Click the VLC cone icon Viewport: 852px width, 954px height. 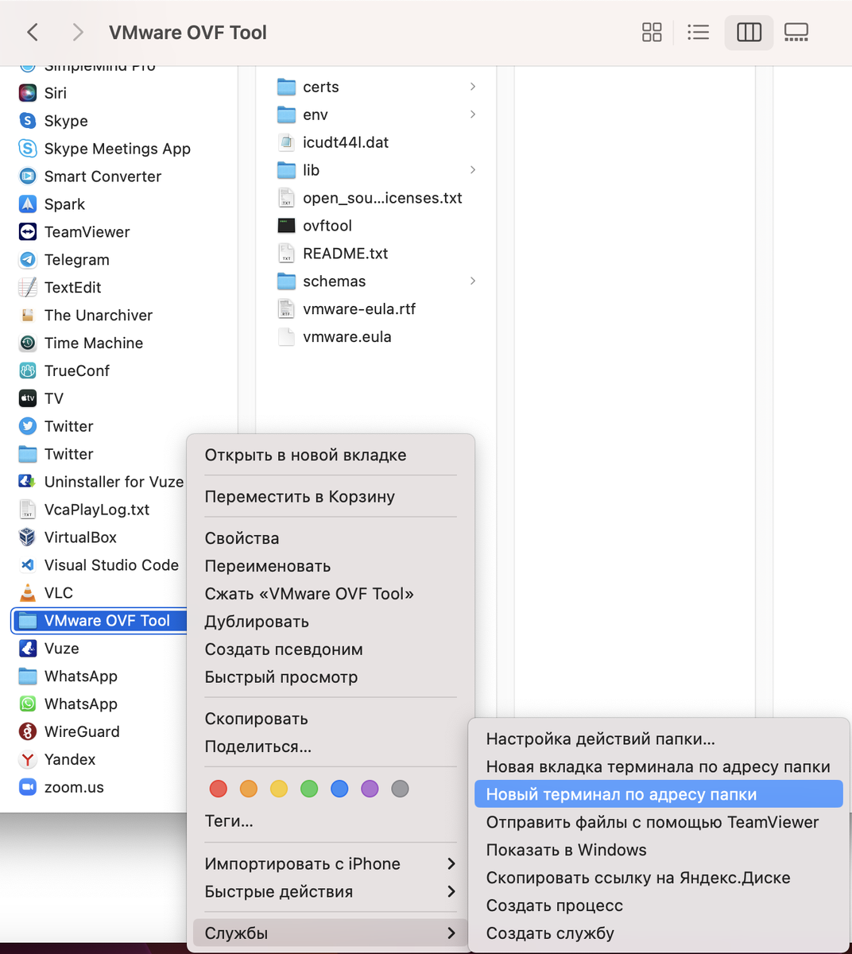tap(28, 593)
